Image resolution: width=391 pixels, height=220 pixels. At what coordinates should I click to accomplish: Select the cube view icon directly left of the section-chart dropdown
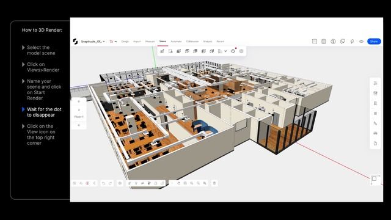[x=212, y=51]
